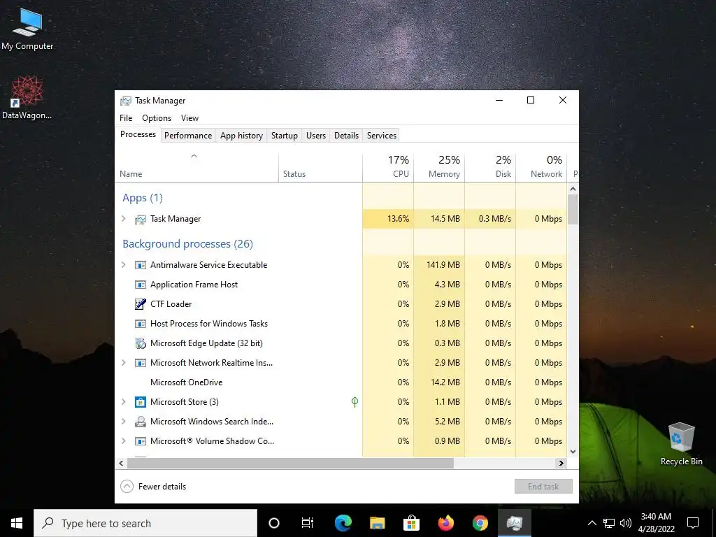This screenshot has height=537, width=716.
Task: Click the Cortana circle taskbar icon
Action: 274,523
